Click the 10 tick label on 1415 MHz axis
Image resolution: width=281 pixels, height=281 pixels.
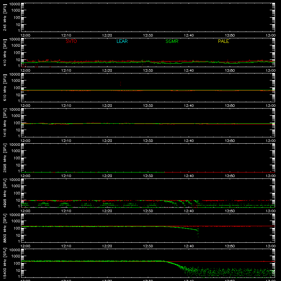click(18, 130)
